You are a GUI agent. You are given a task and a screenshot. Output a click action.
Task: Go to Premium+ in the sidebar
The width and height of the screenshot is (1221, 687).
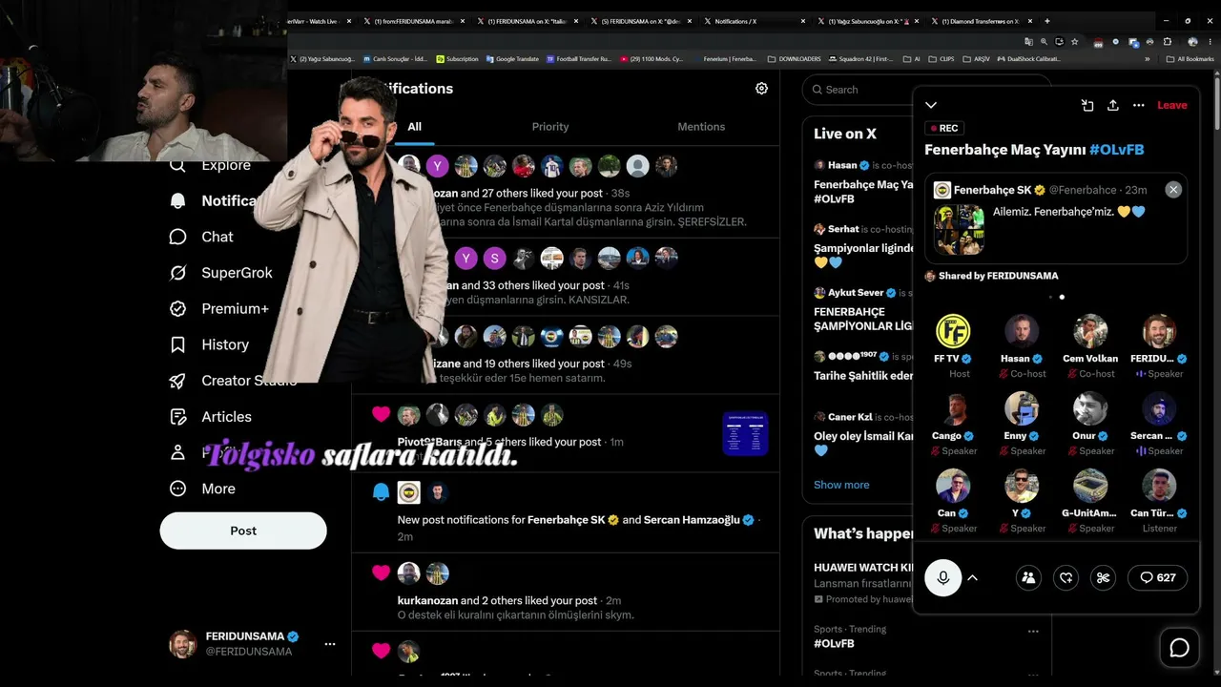218,309
